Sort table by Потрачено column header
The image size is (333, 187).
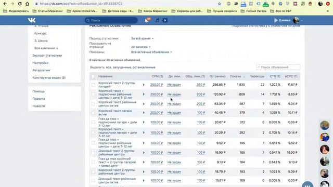[217, 76]
